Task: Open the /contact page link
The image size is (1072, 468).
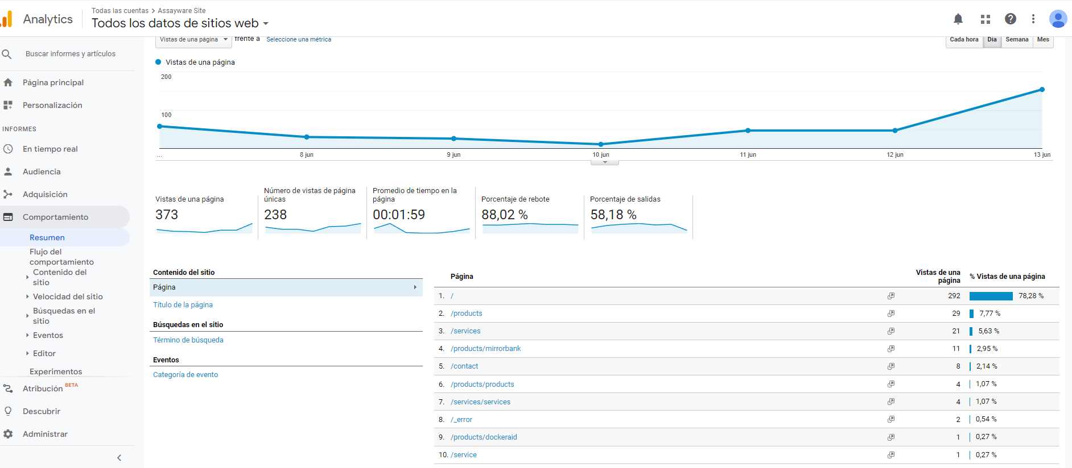Action: coord(464,366)
